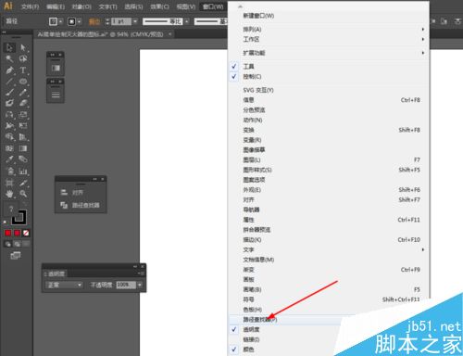Select the Magic Wand tool

point(9,58)
